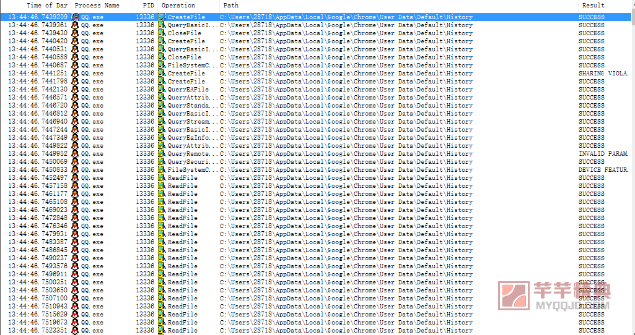Sort by the Process Name column header
Image resolution: width=635 pixels, height=335 pixels.
102,6
